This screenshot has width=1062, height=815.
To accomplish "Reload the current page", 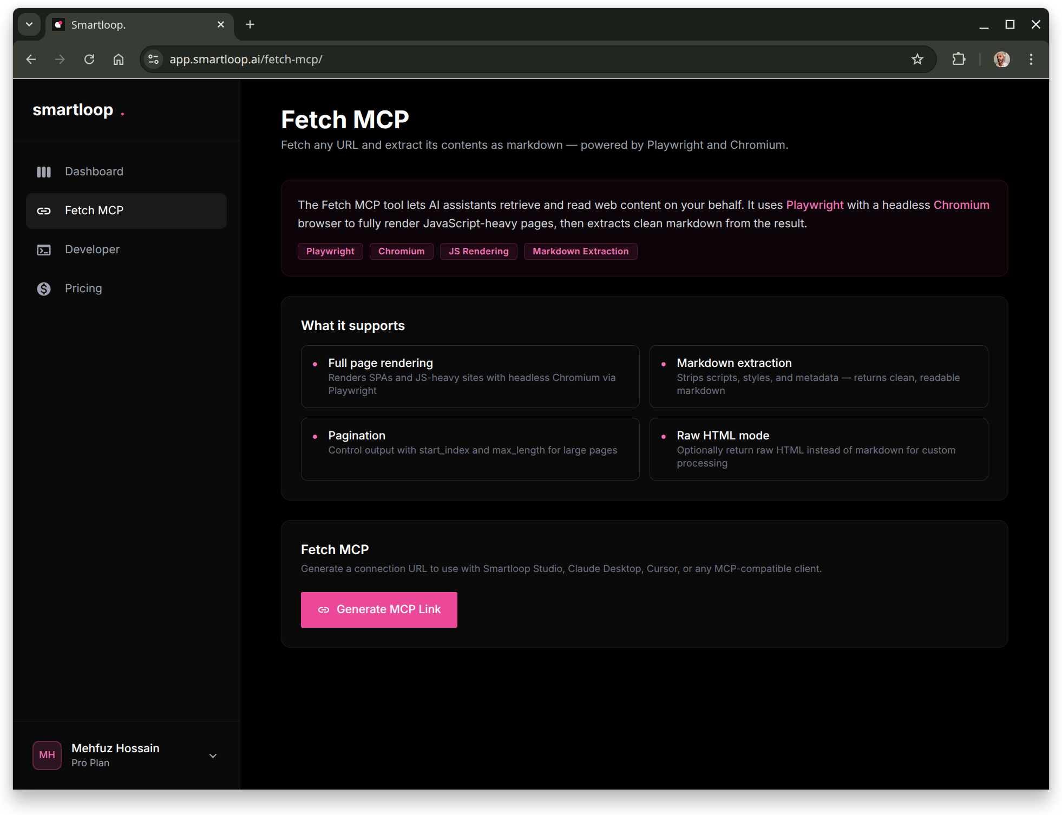I will tap(89, 60).
